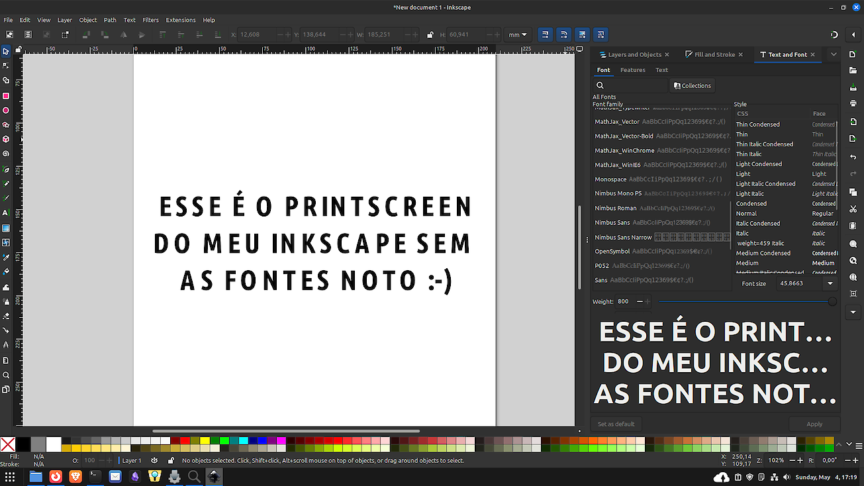Toggle width/height lock in toolbar
Image resolution: width=864 pixels, height=486 pixels.
click(x=430, y=34)
